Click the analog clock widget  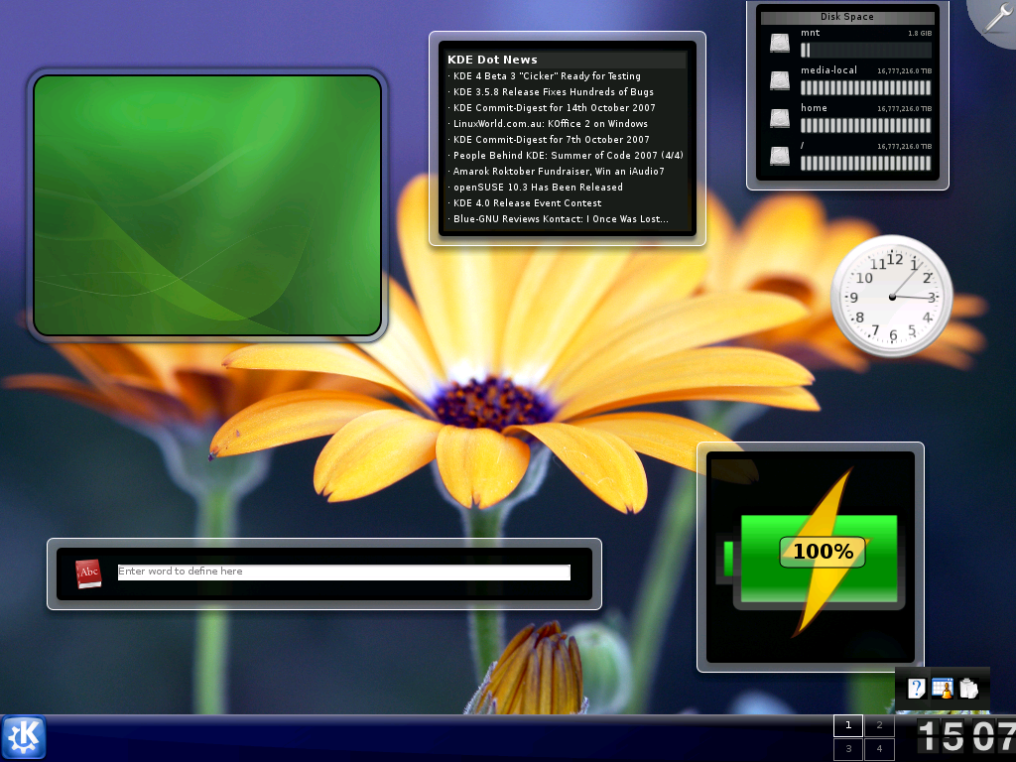(x=892, y=296)
